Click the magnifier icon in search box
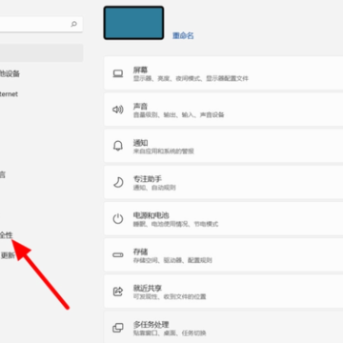 click(x=73, y=24)
